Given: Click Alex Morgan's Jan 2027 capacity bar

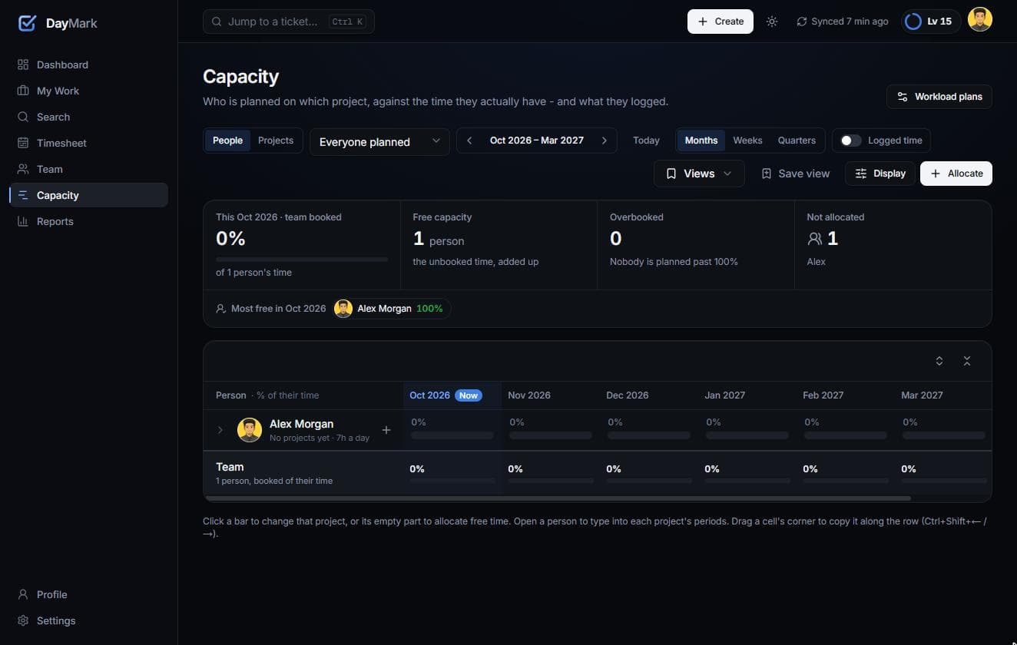Looking at the screenshot, I should (x=747, y=435).
